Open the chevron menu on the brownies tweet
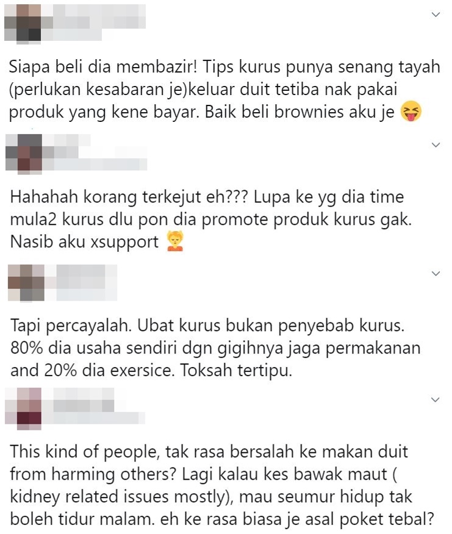The height and width of the screenshot is (534, 452). coord(436,15)
